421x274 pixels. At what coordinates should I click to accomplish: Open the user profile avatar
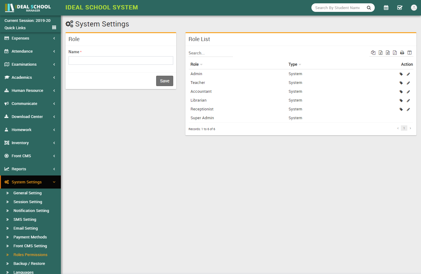pos(414,8)
